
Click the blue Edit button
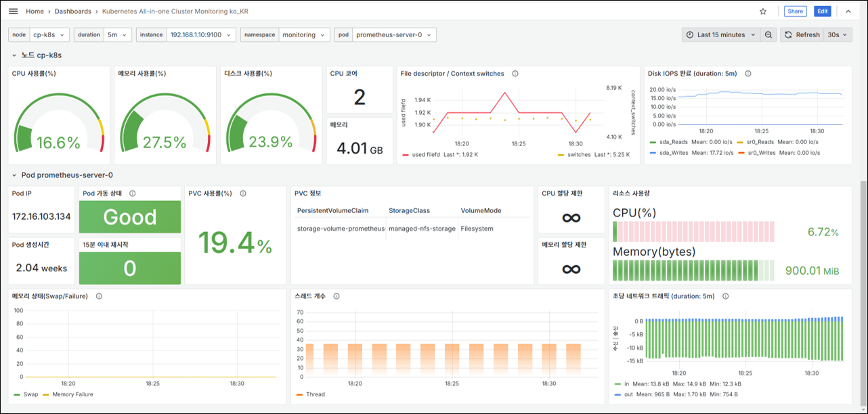pyautogui.click(x=823, y=11)
